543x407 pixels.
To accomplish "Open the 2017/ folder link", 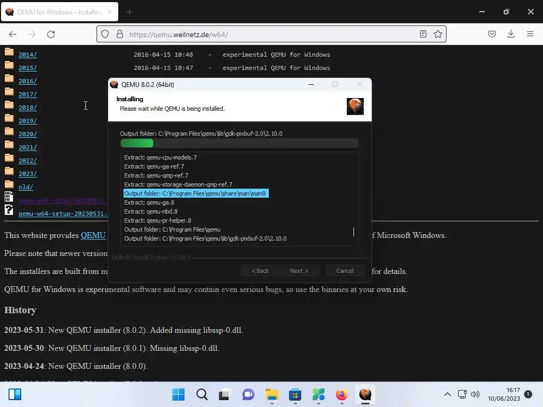I will 28,94.
